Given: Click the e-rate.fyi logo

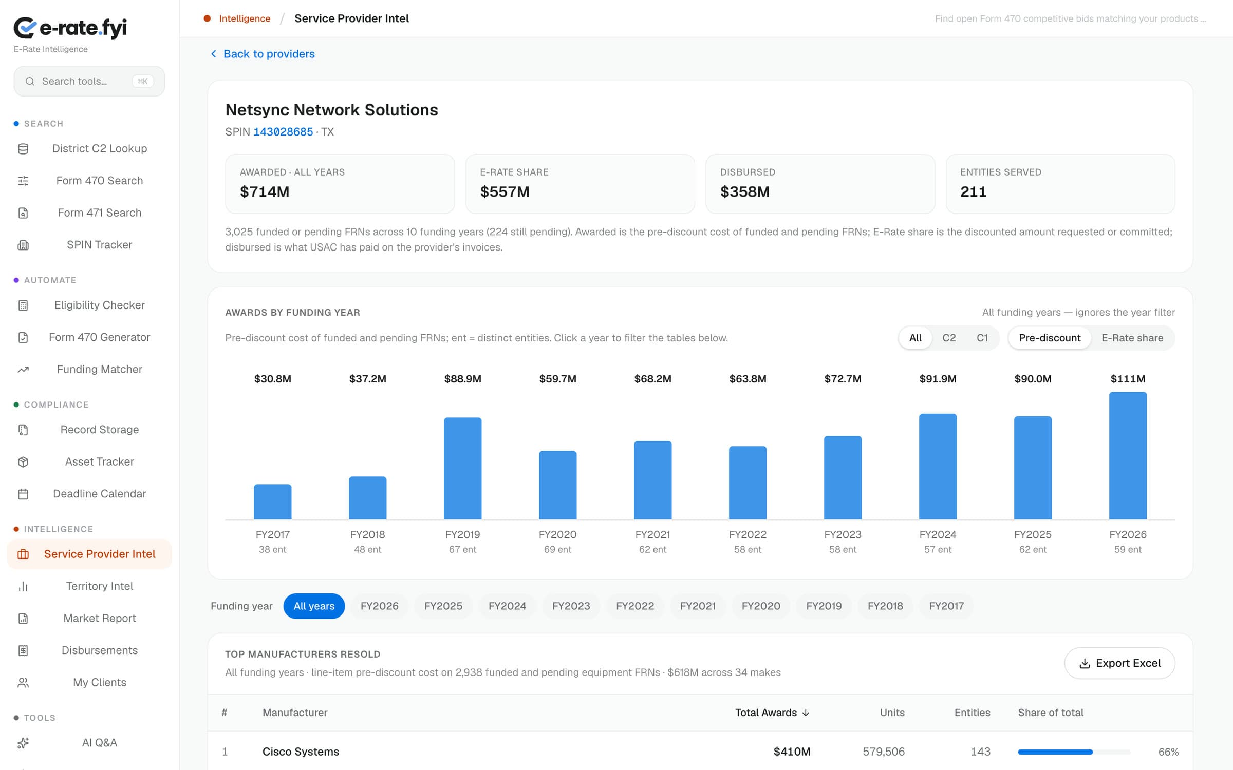Looking at the screenshot, I should pos(70,28).
